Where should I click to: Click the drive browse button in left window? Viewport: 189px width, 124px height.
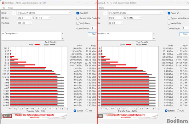pos(14,13)
